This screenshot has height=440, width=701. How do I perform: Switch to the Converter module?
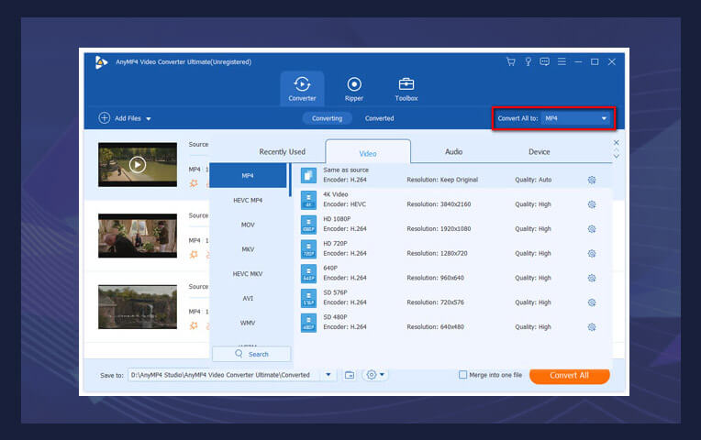coord(302,89)
